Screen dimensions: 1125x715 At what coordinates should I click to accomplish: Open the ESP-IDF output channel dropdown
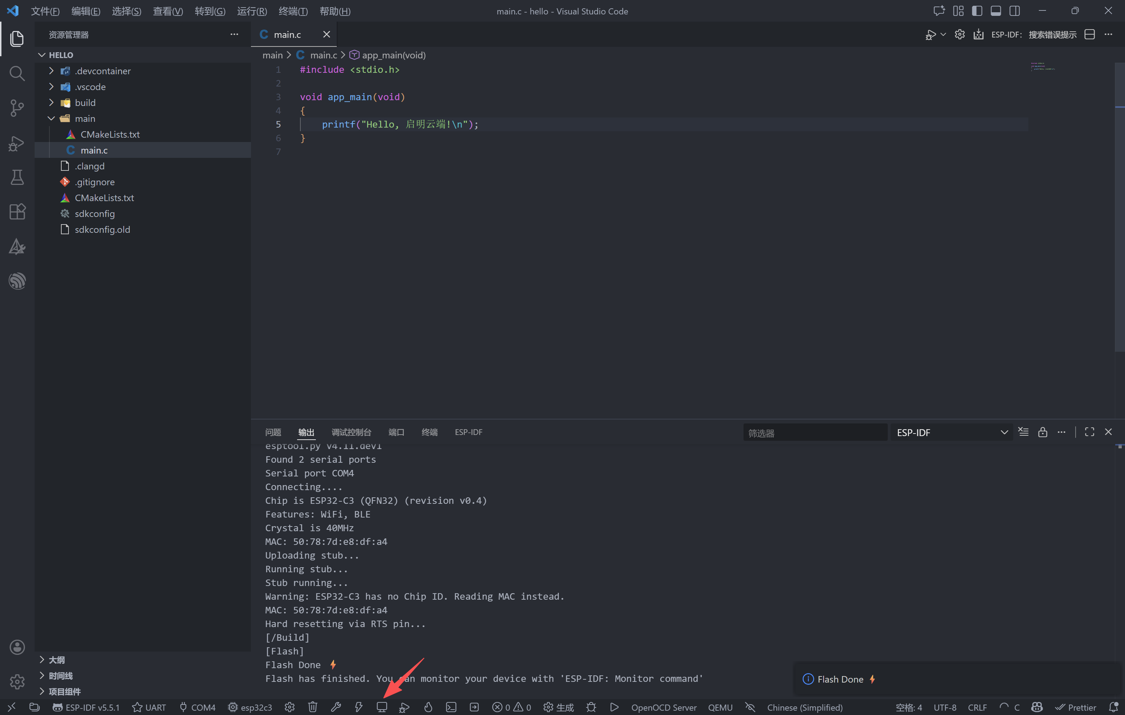click(x=951, y=432)
